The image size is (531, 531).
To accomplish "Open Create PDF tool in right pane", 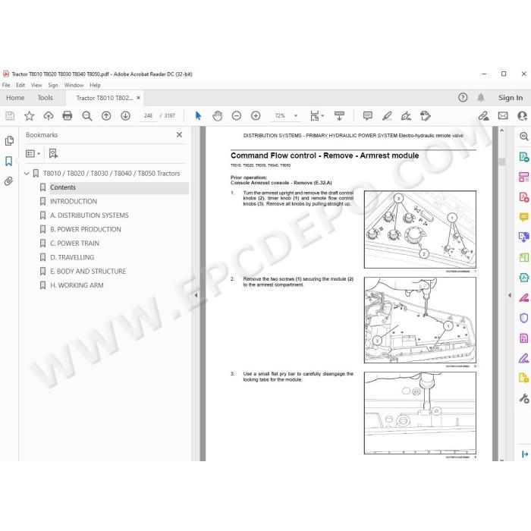I will point(524,197).
